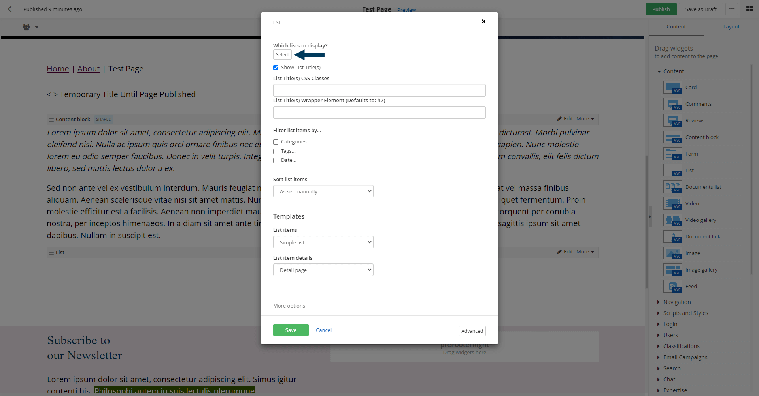
Task: Collapse the Content widgets section
Action: pos(702,71)
